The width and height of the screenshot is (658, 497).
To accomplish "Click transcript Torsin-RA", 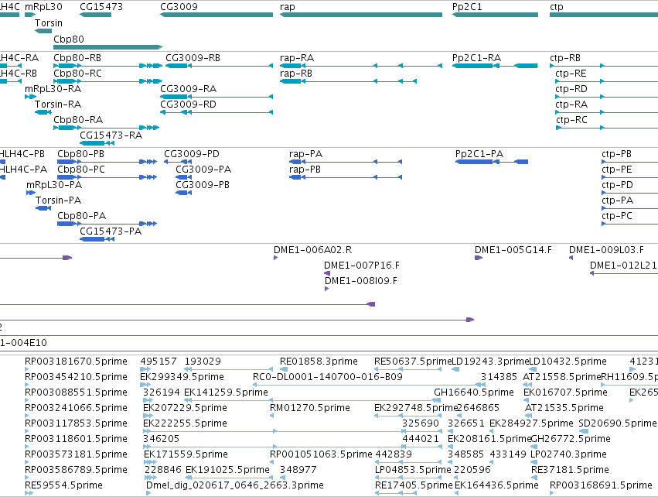I will coord(58,105).
